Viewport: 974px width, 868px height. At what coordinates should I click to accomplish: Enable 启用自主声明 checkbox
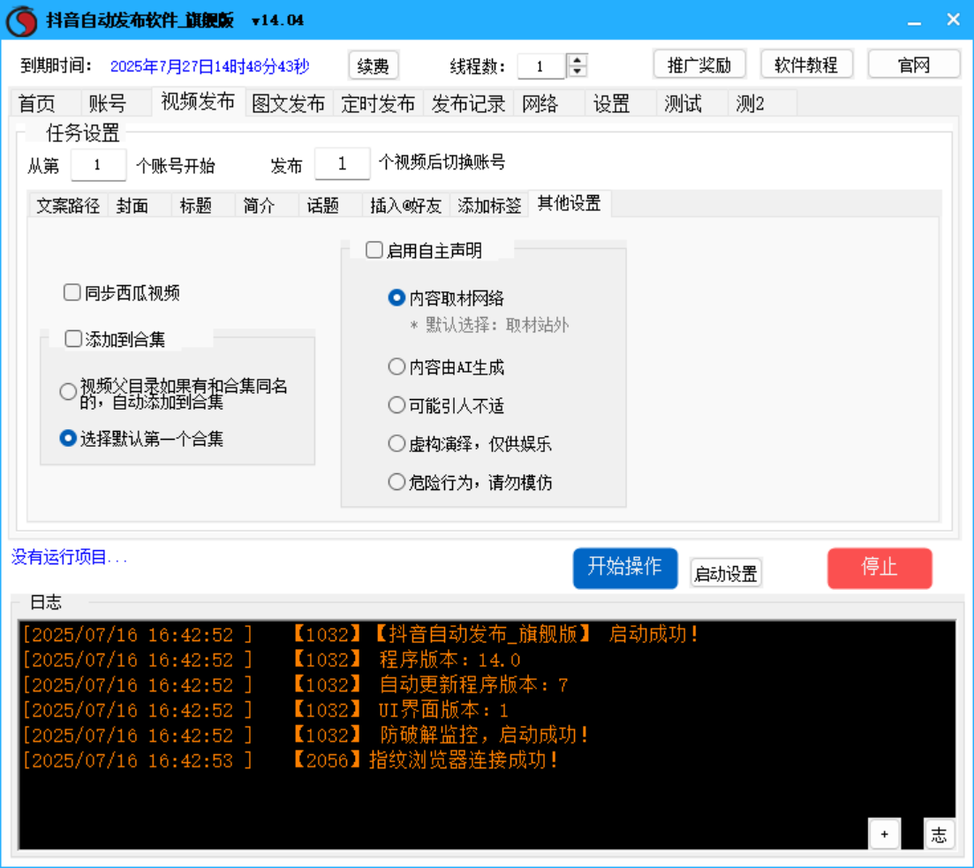[x=374, y=250]
